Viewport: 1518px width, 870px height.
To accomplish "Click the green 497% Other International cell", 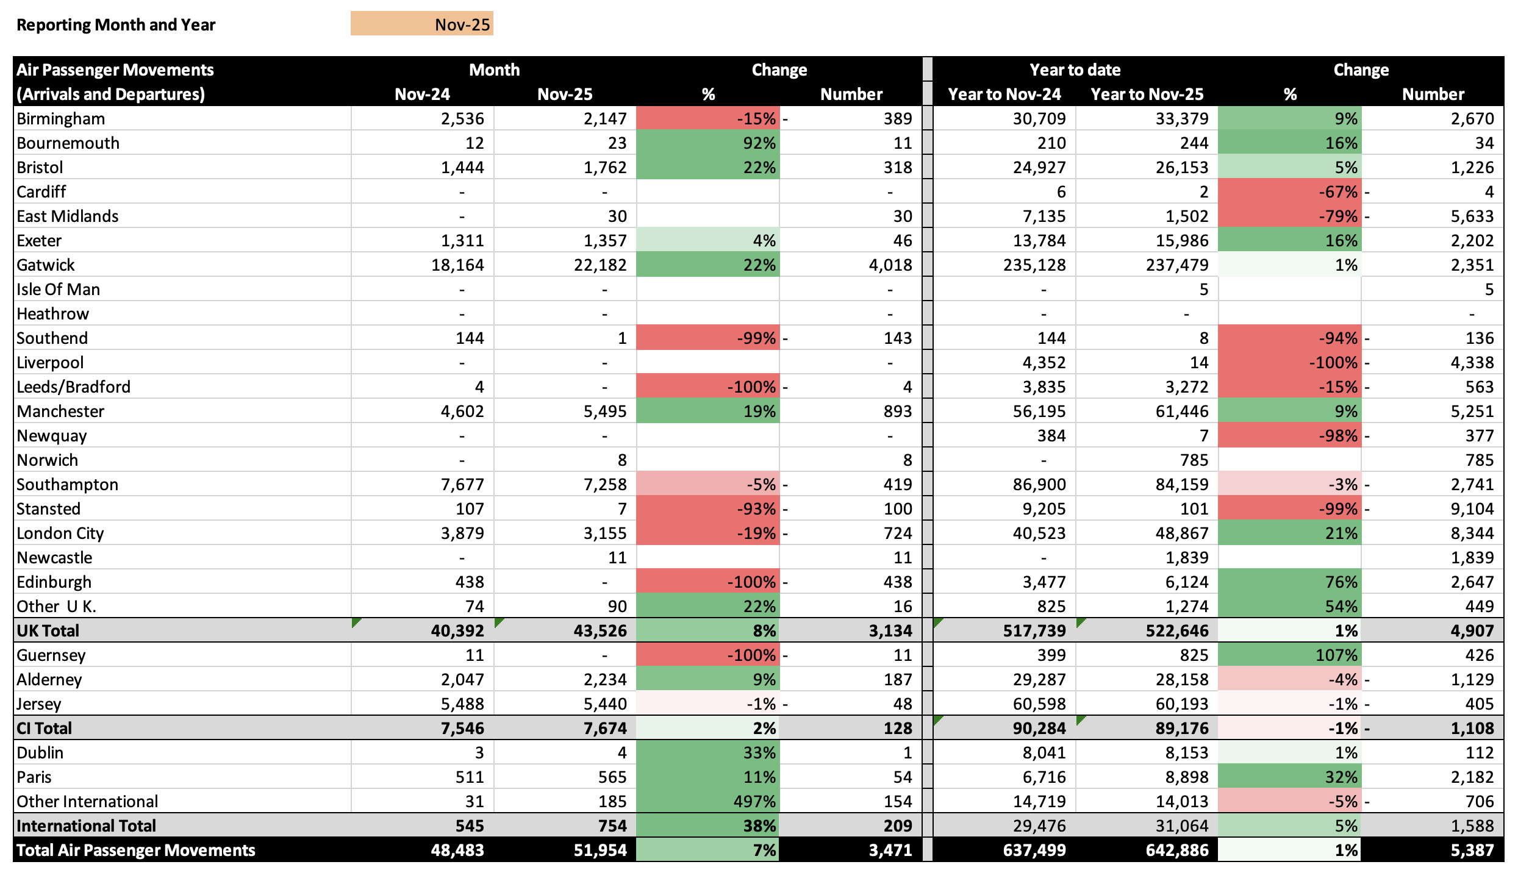I will tap(707, 801).
